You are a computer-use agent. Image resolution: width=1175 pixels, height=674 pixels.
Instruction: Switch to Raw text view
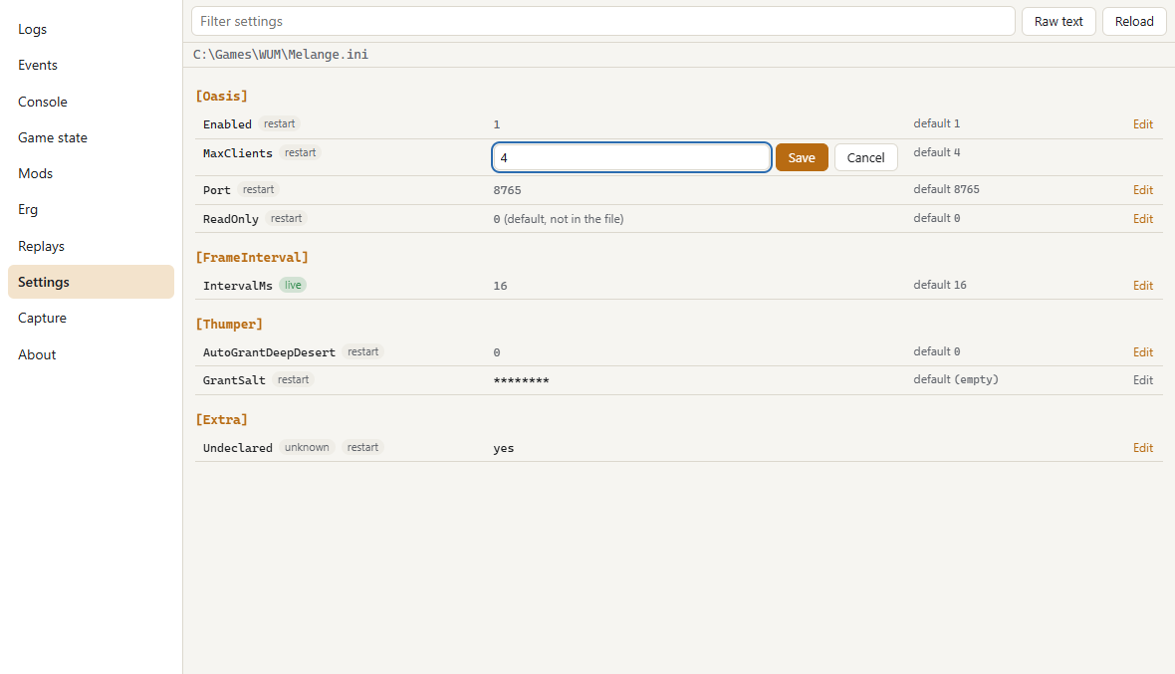click(1058, 21)
